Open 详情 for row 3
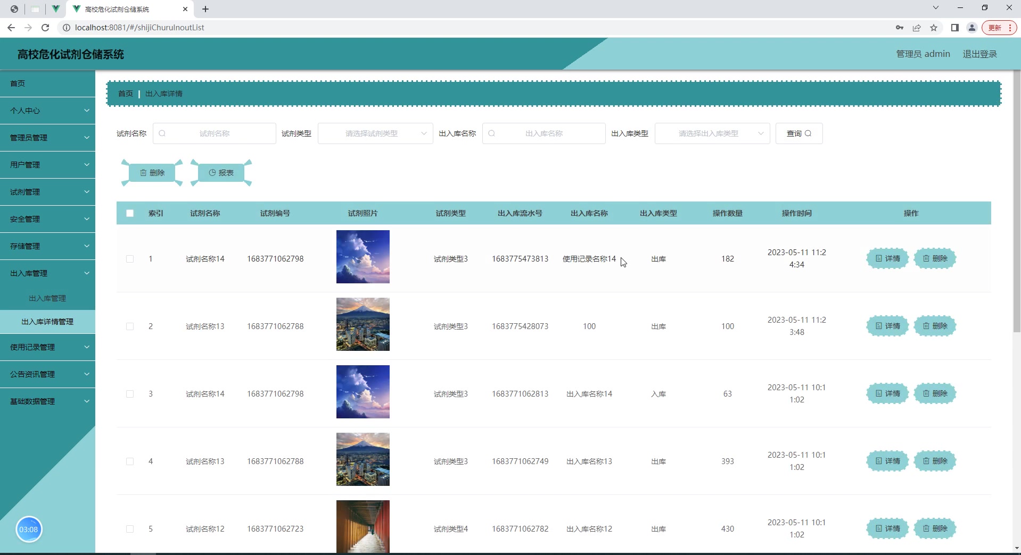 pyautogui.click(x=887, y=393)
